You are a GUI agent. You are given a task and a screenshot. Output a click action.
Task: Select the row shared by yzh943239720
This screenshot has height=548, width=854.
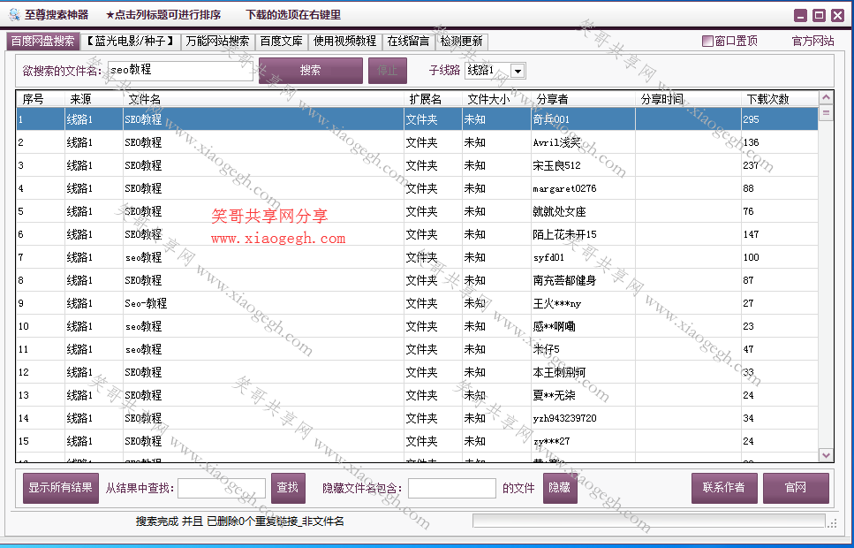[x=417, y=418]
